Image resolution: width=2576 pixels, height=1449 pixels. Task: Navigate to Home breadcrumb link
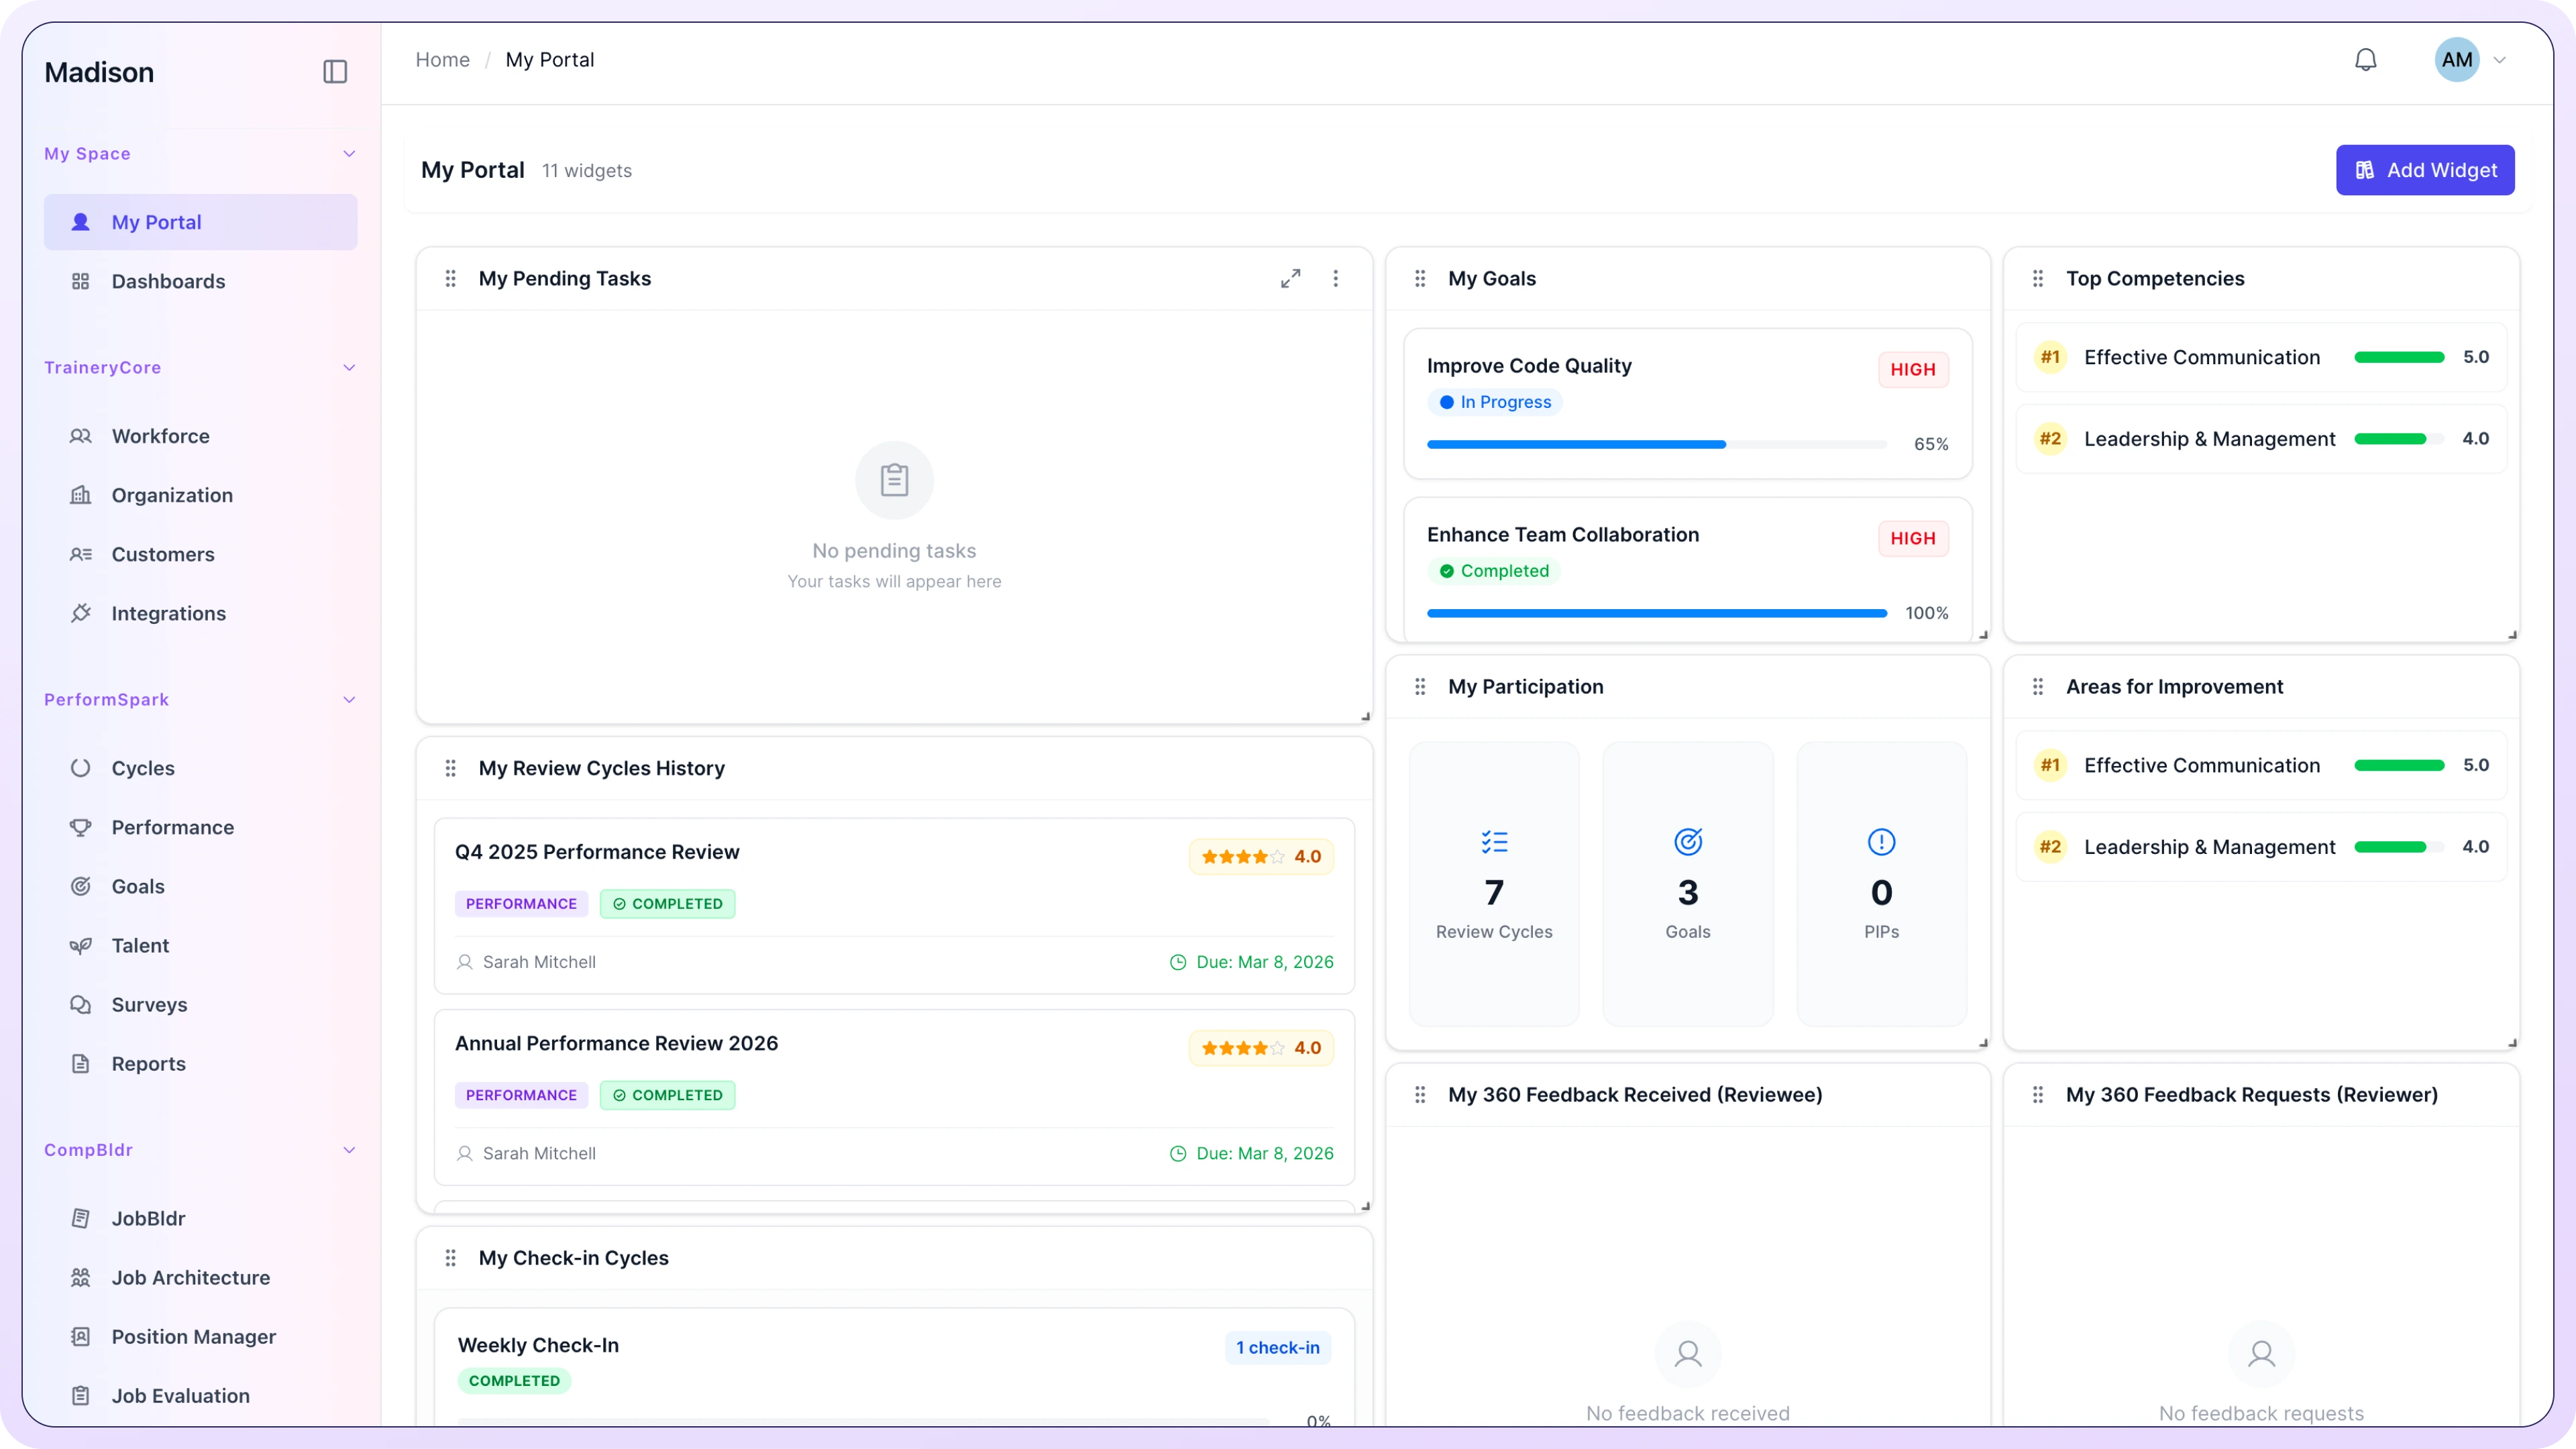pos(442,60)
